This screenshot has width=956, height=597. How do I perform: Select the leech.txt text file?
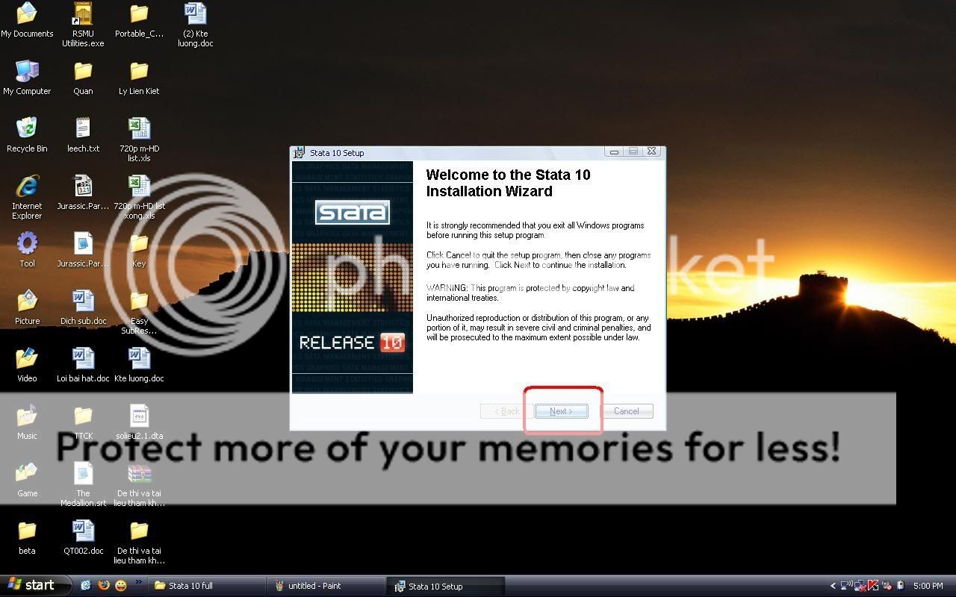click(x=83, y=135)
